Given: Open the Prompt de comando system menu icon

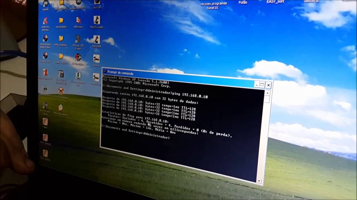Looking at the screenshot, I should 105,72.
